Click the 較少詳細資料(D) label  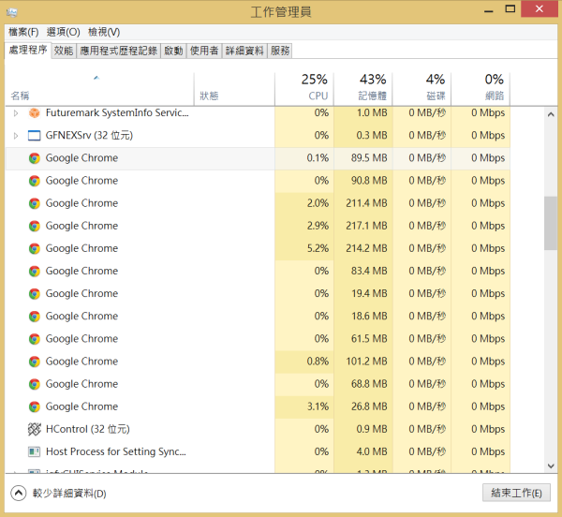tap(69, 494)
